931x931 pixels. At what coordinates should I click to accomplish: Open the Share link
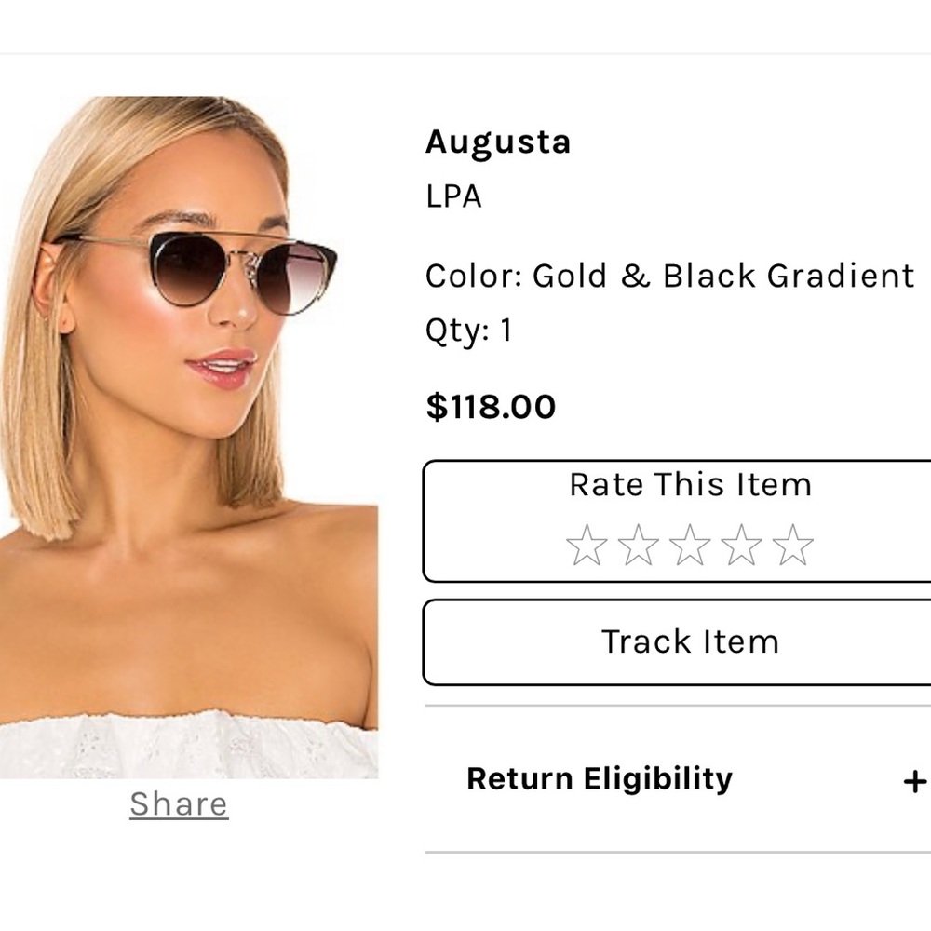176,803
